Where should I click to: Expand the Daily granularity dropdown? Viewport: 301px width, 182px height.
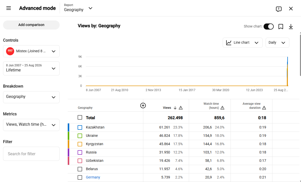tap(277, 43)
